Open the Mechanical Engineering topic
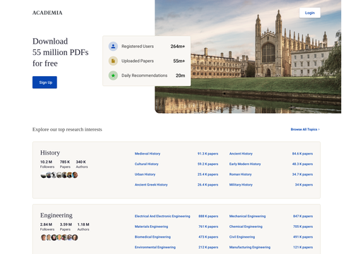The image size is (353, 254). tap(247, 216)
